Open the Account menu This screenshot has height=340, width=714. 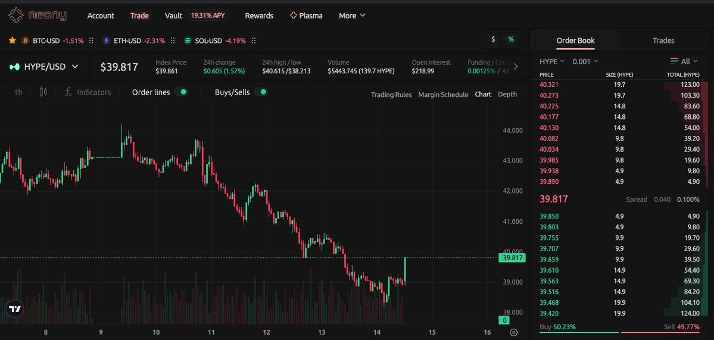[101, 15]
